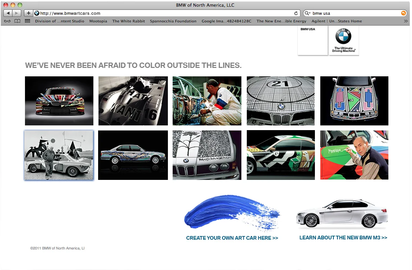
Task: Open the Rauschenberg tree-print car thumbnail
Action: coord(207,155)
